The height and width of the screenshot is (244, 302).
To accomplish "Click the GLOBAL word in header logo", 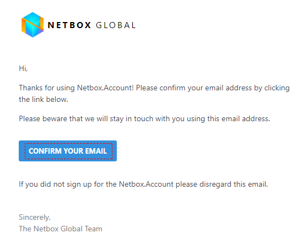I will pos(116,25).
